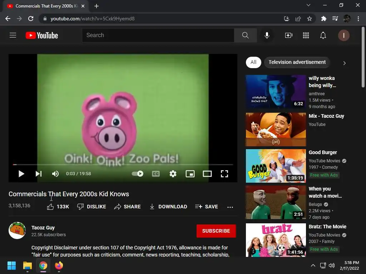Open Chrome profile avatar

[347, 19]
